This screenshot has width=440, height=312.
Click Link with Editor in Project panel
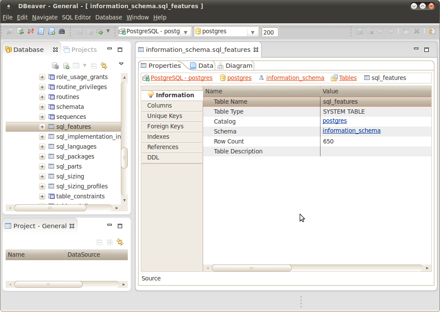(x=120, y=242)
